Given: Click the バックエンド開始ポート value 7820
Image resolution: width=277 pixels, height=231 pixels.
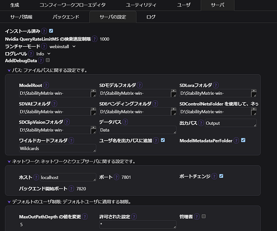Looking at the screenshot, I should [x=81, y=189].
